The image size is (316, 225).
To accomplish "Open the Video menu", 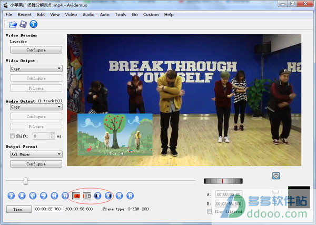I will 71,15.
